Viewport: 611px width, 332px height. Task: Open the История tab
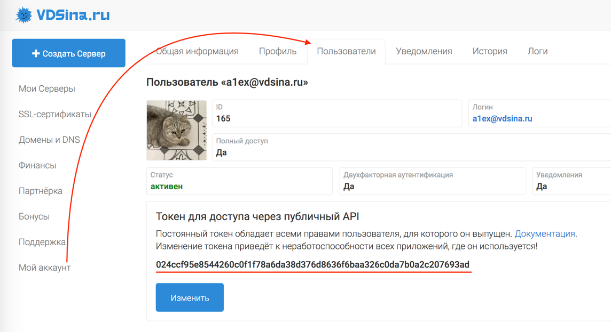[x=489, y=51]
